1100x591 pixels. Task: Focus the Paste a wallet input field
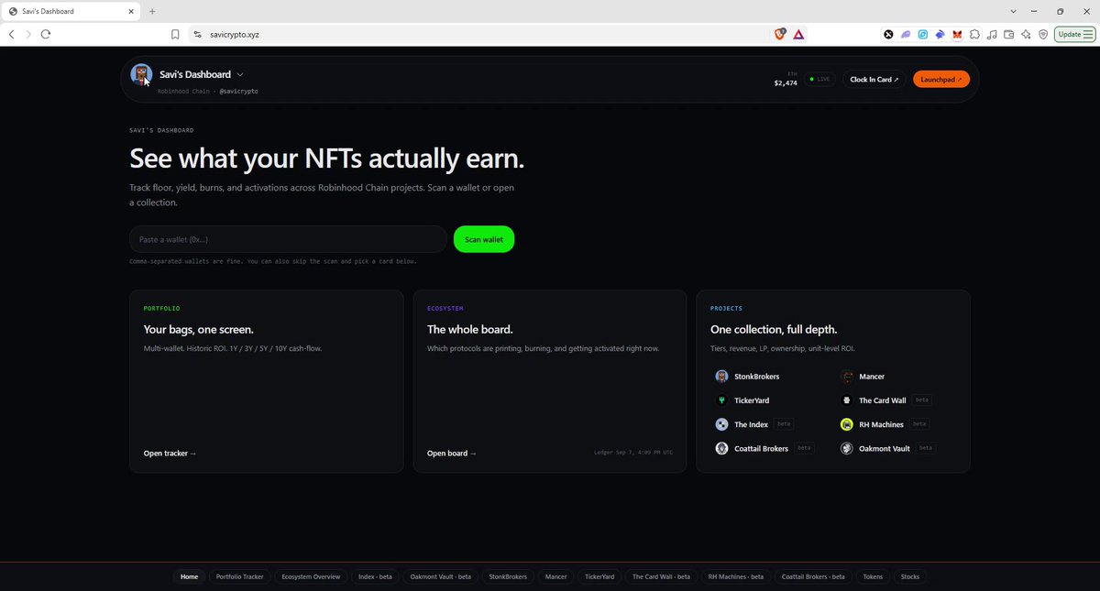pos(288,239)
